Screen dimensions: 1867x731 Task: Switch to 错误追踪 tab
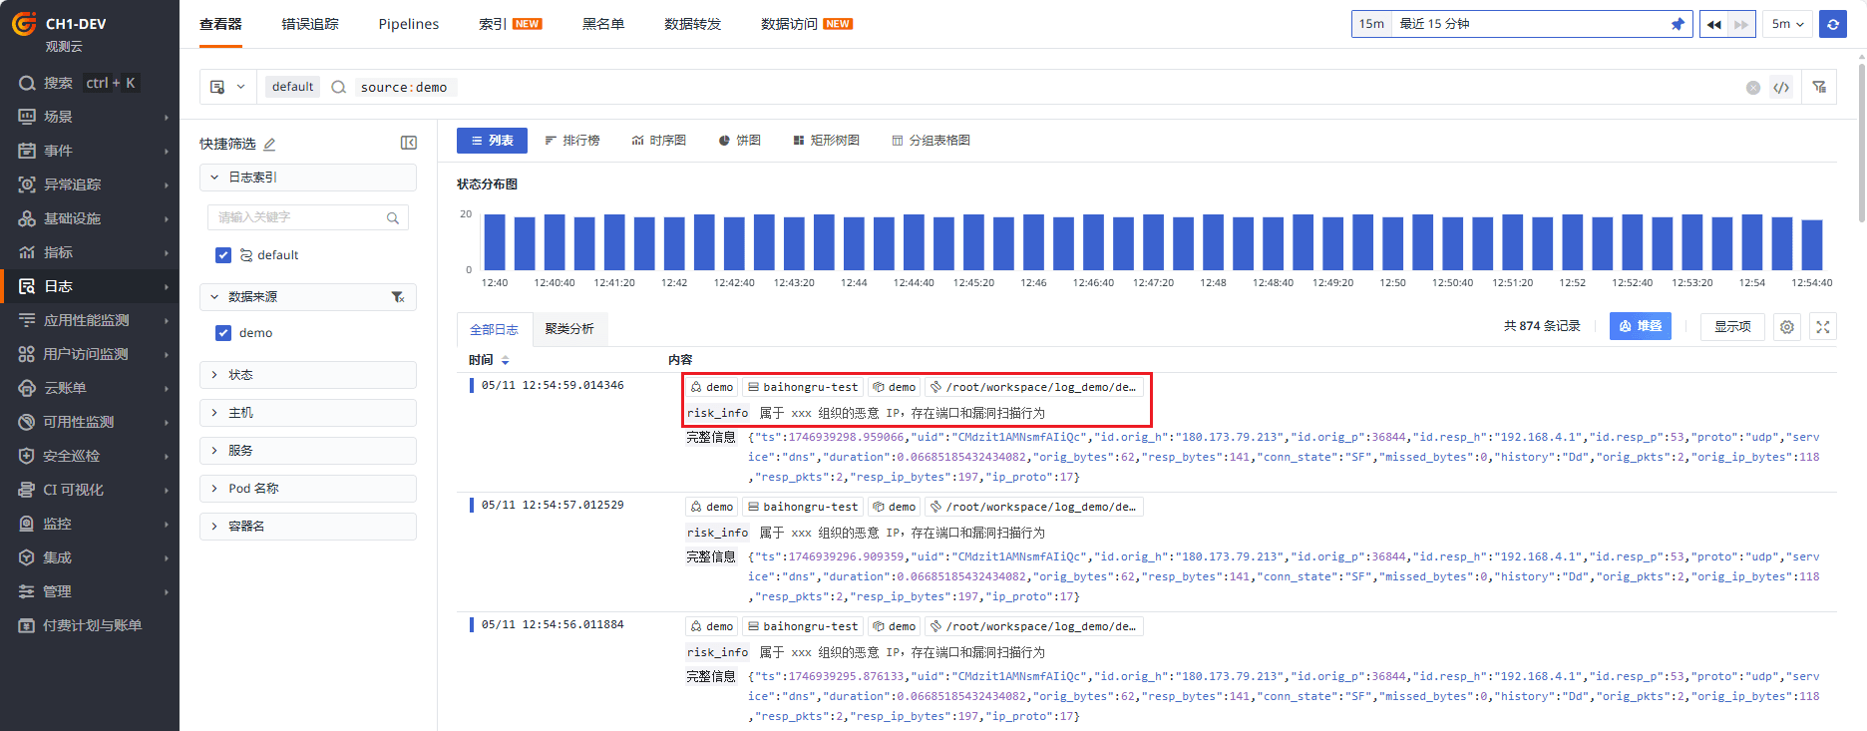[310, 24]
